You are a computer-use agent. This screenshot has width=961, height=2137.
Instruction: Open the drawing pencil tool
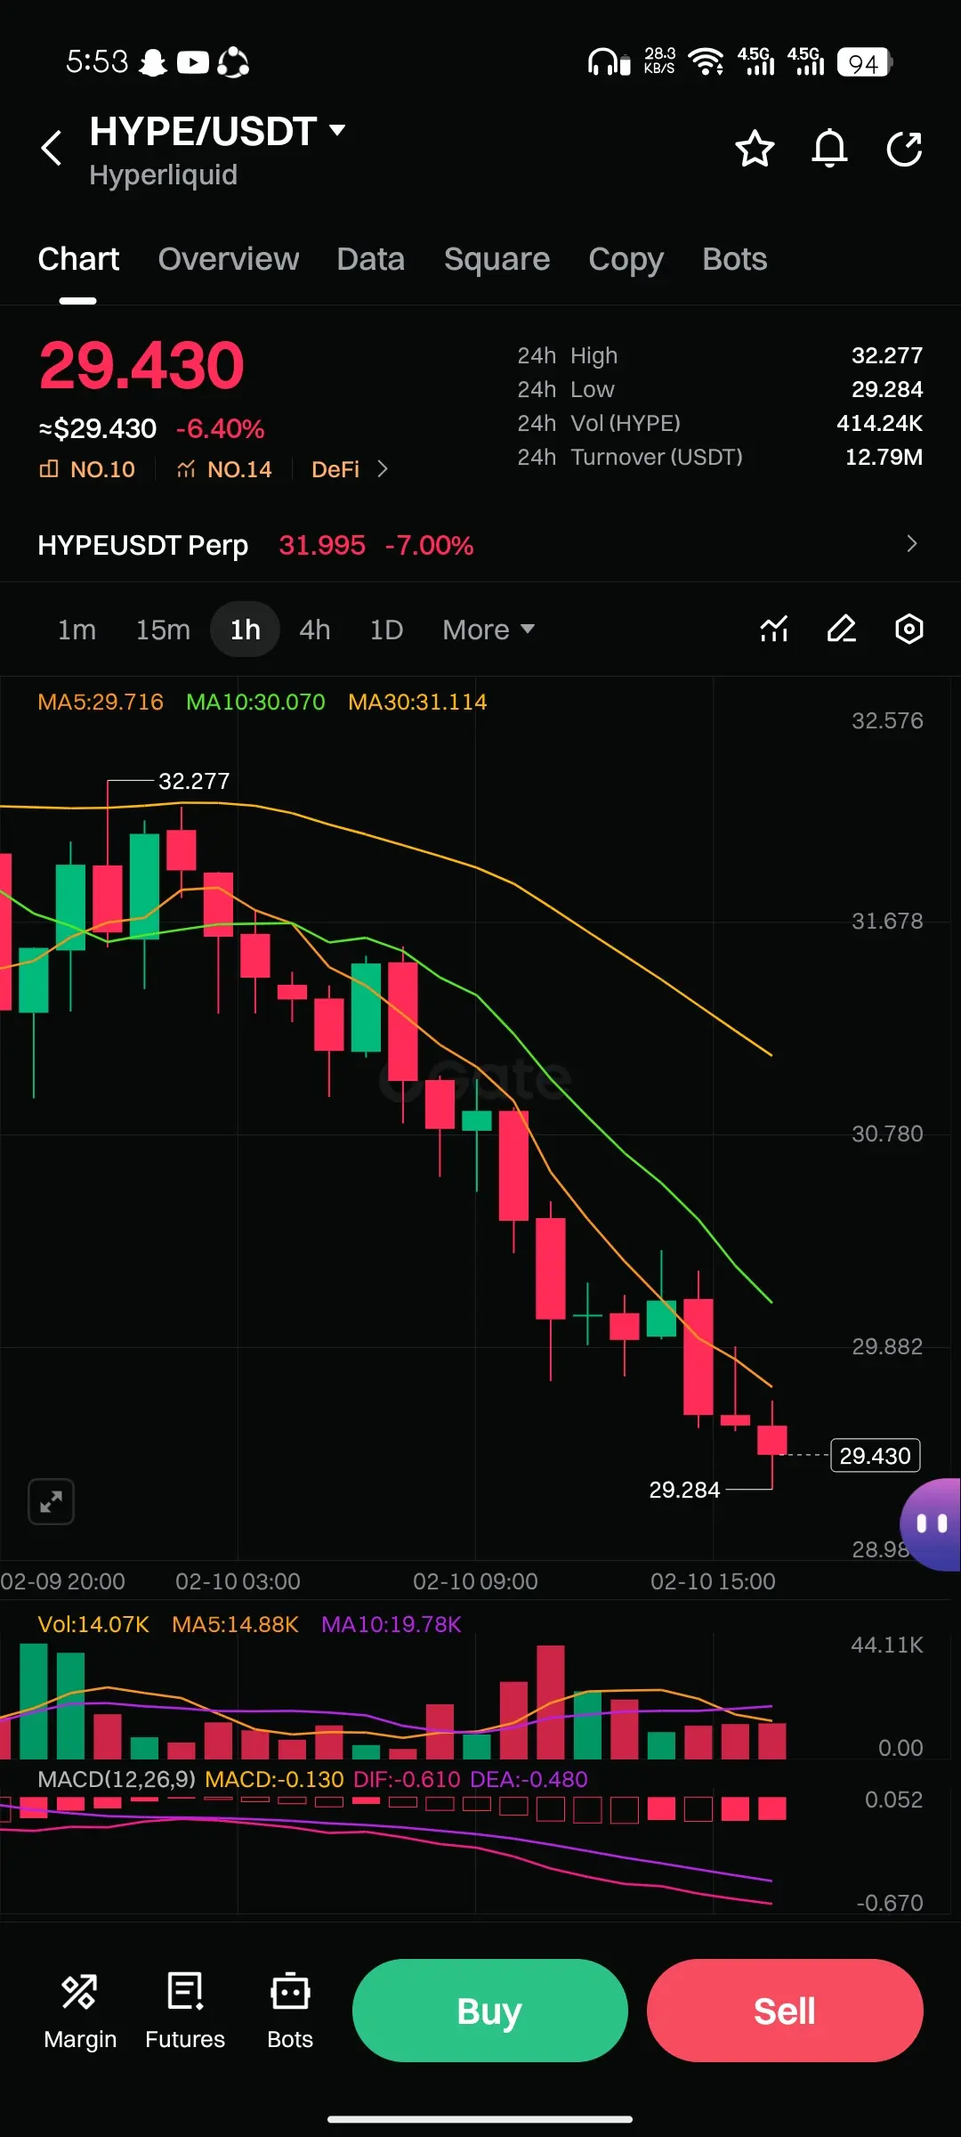(x=841, y=629)
